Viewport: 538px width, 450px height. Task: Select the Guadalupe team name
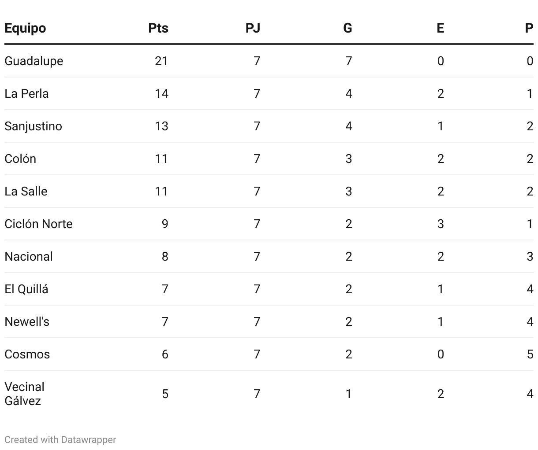click(x=34, y=61)
